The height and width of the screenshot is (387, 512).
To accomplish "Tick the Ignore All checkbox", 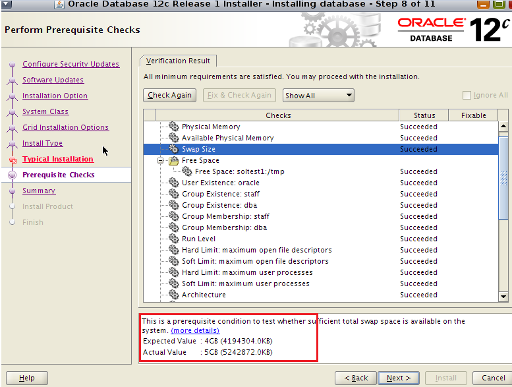I will click(x=467, y=95).
